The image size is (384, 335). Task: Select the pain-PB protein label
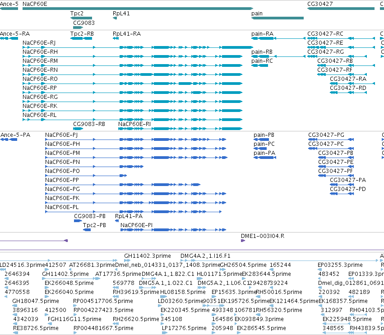tap(264, 135)
